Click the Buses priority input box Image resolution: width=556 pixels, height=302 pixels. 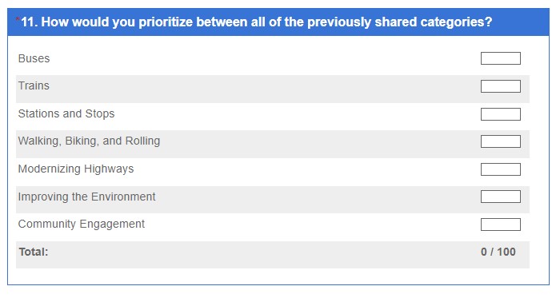(x=500, y=58)
